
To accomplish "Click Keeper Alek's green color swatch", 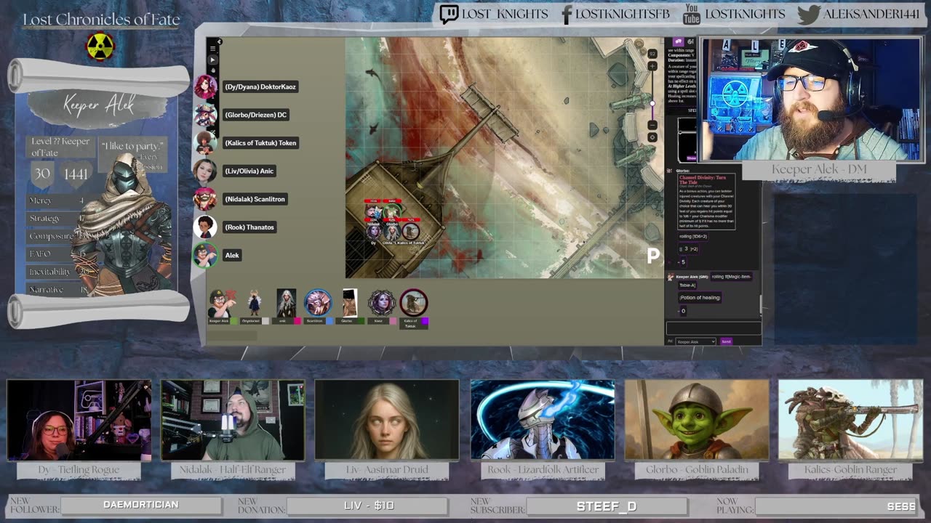I will pos(234,321).
